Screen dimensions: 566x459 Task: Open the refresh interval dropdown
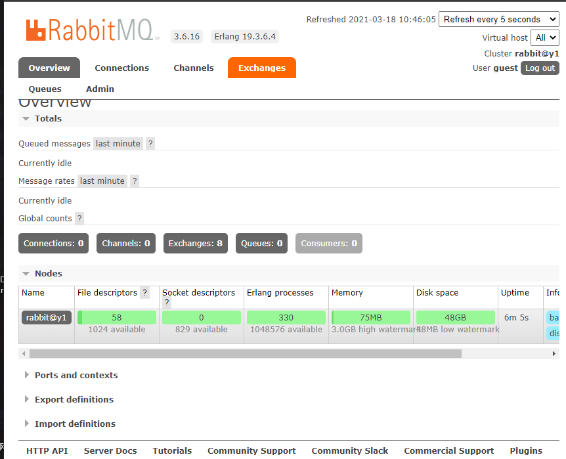[x=499, y=19]
